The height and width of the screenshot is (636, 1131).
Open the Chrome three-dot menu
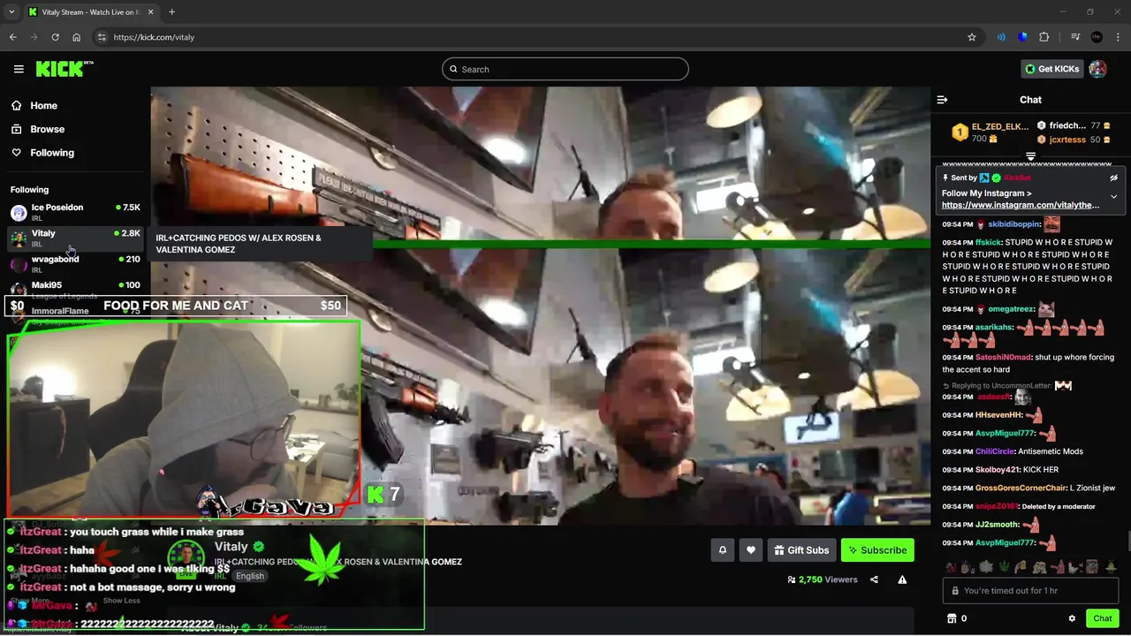click(x=1118, y=37)
